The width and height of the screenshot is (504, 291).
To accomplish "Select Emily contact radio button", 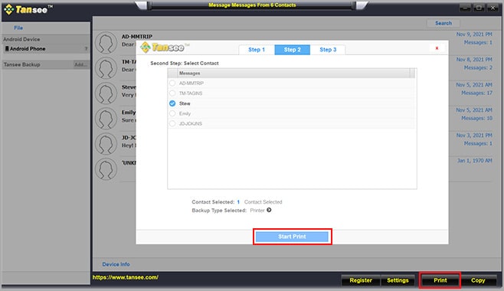I will point(172,113).
